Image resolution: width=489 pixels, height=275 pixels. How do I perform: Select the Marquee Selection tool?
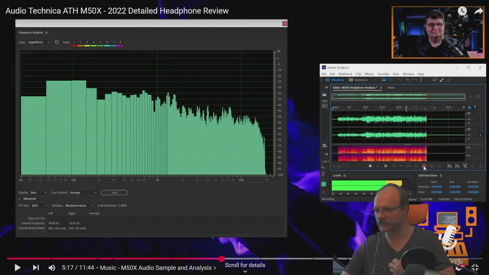click(x=428, y=80)
